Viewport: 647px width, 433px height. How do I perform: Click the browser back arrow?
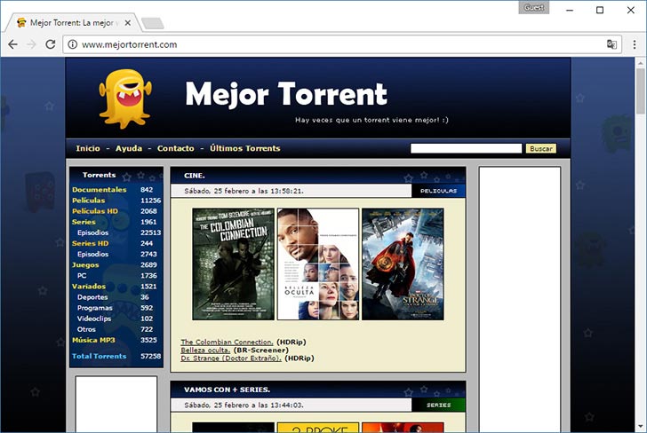tap(12, 44)
